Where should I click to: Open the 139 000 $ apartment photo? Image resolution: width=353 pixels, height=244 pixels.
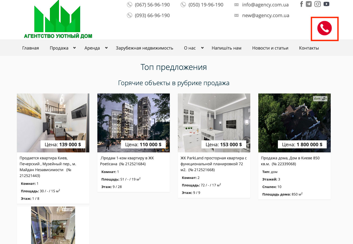[x=53, y=118]
